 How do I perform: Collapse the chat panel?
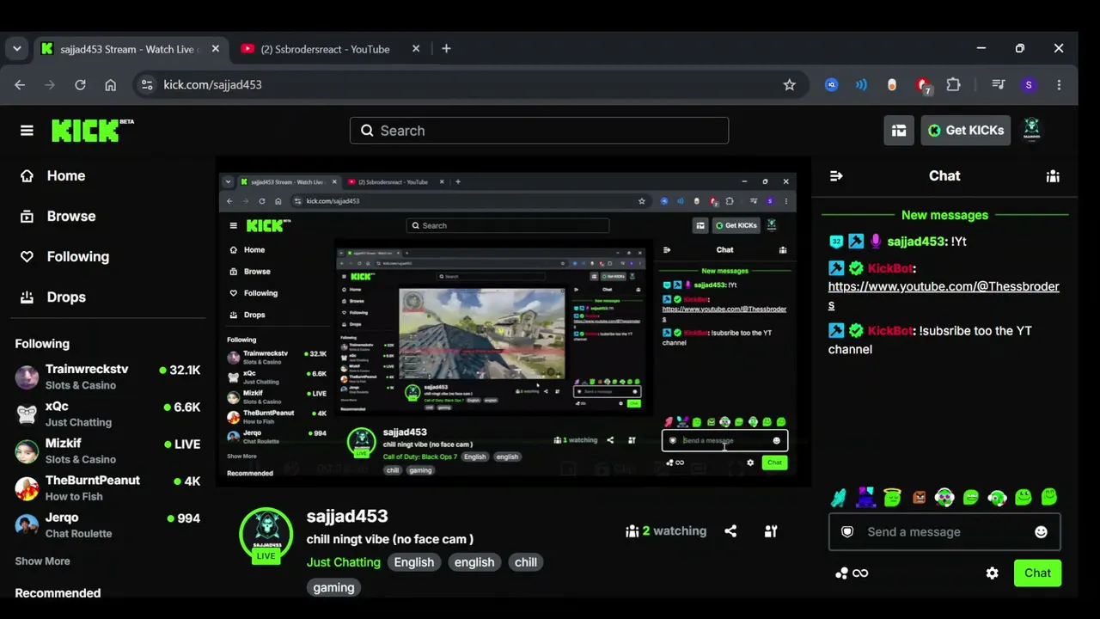pyautogui.click(x=836, y=175)
